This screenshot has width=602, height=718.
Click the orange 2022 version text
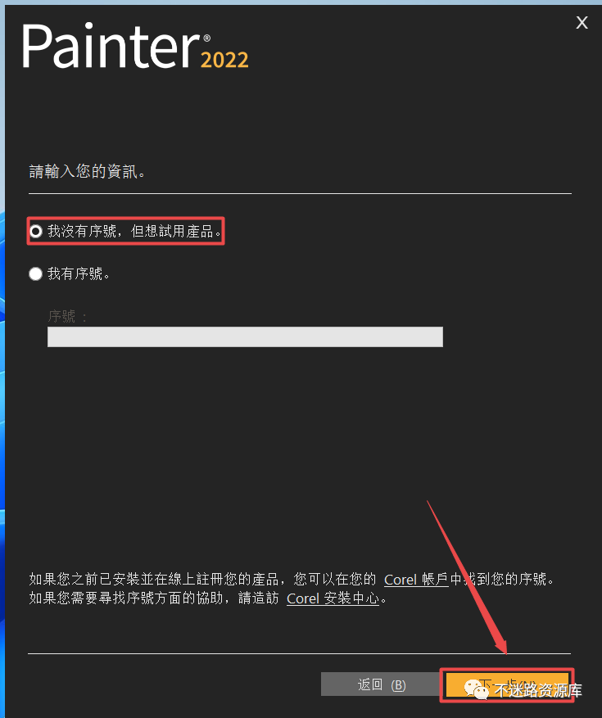point(224,60)
